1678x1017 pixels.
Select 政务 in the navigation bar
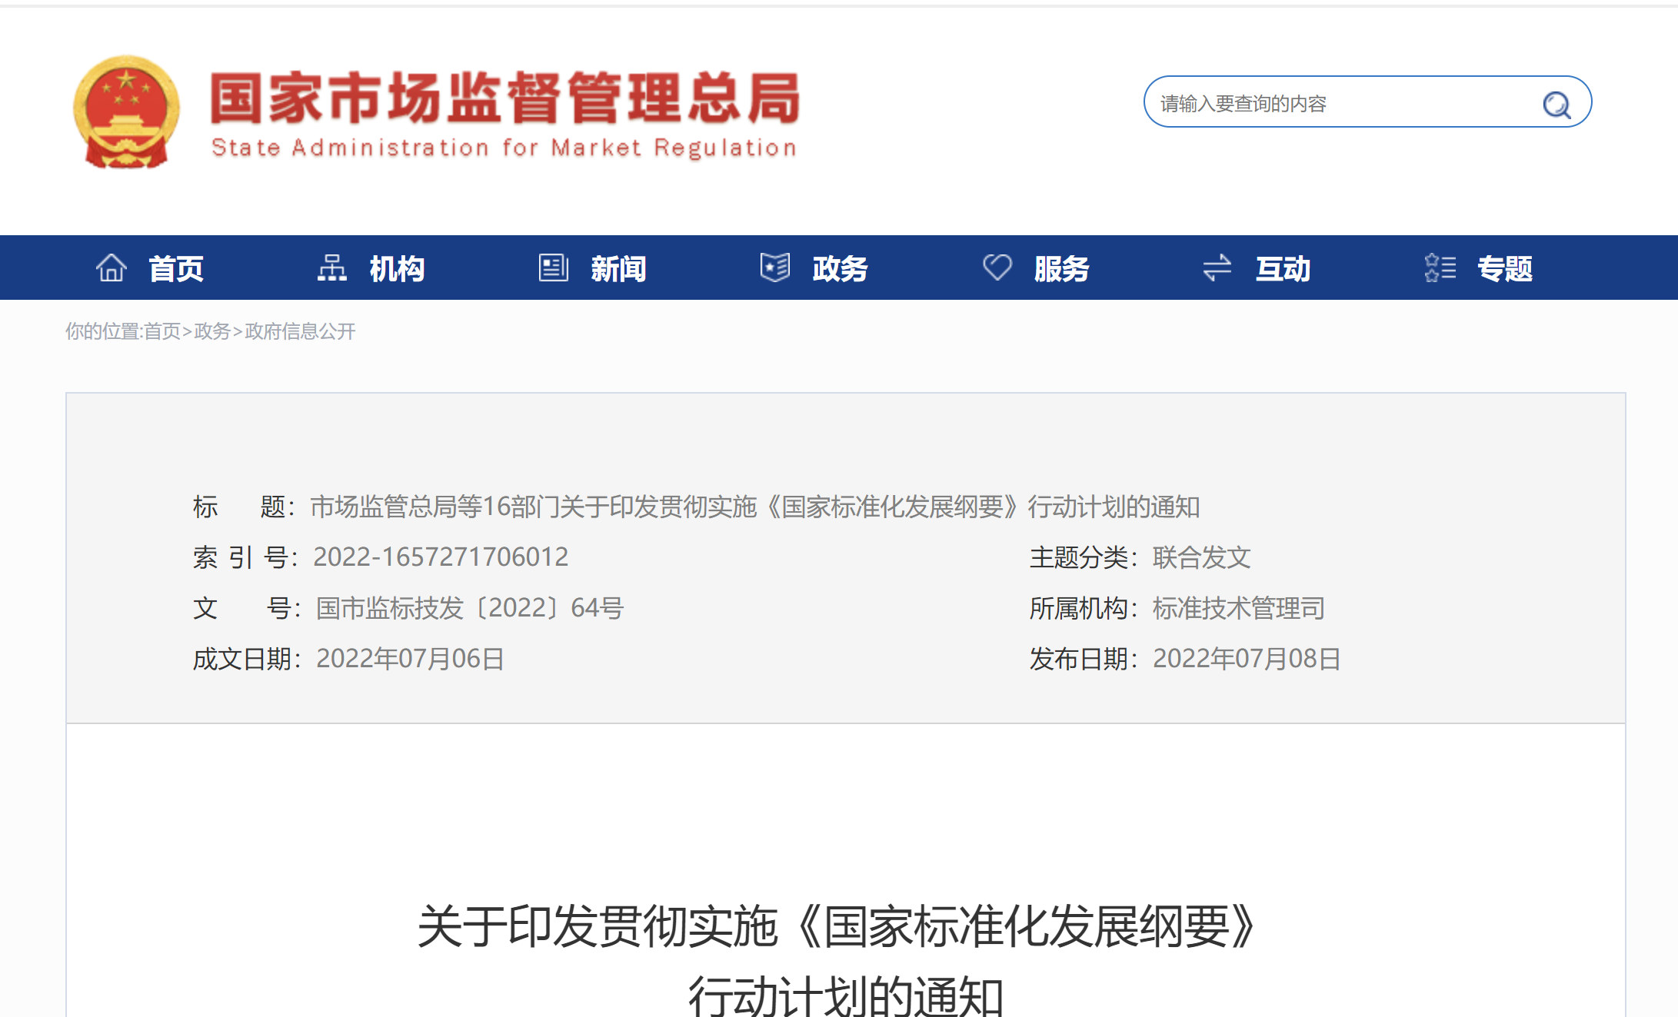[840, 269]
